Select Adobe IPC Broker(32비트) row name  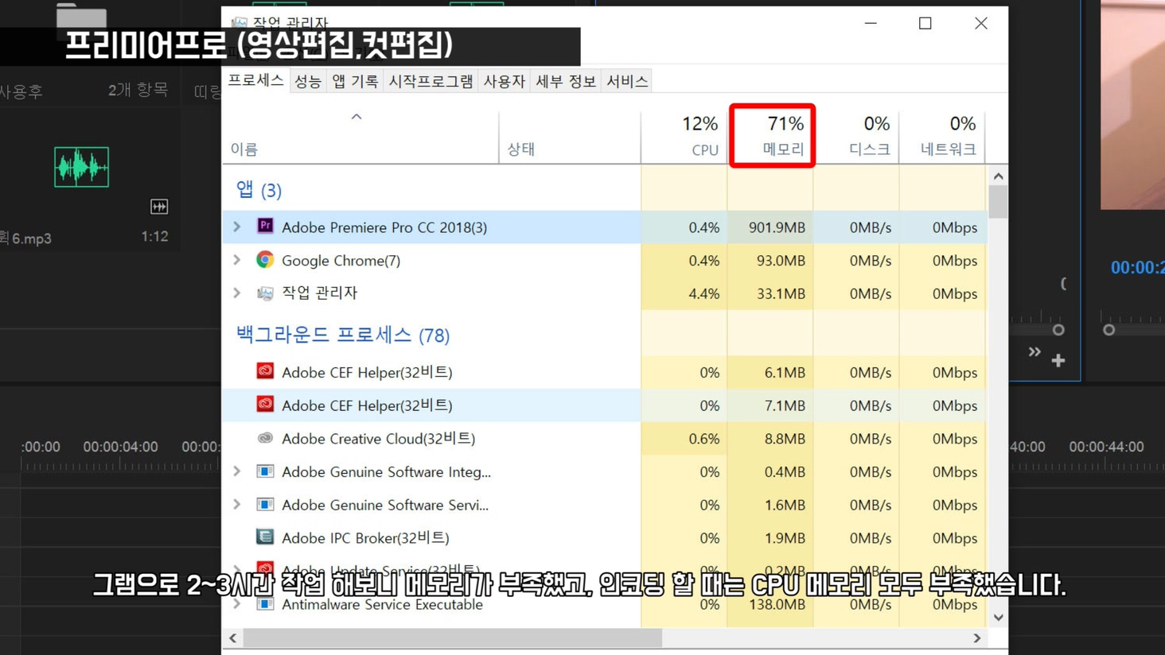365,538
